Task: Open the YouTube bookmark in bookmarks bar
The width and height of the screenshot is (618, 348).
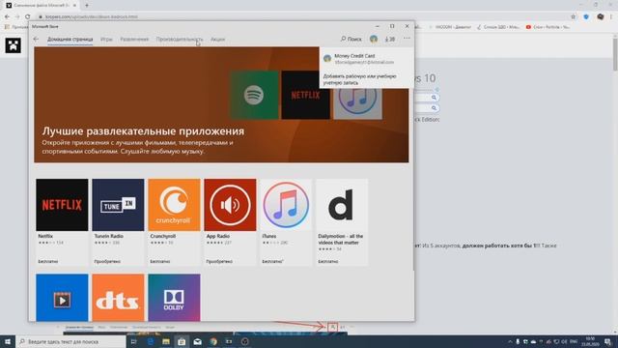Action: pos(548,27)
